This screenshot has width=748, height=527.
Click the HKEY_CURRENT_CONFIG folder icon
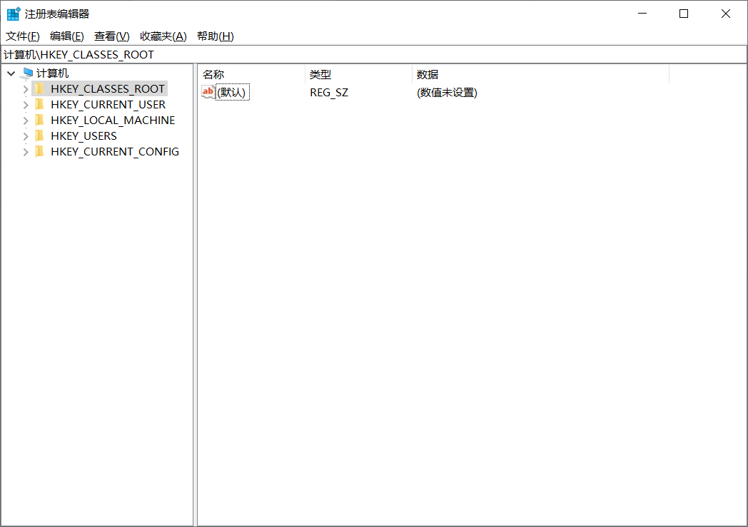click(40, 151)
